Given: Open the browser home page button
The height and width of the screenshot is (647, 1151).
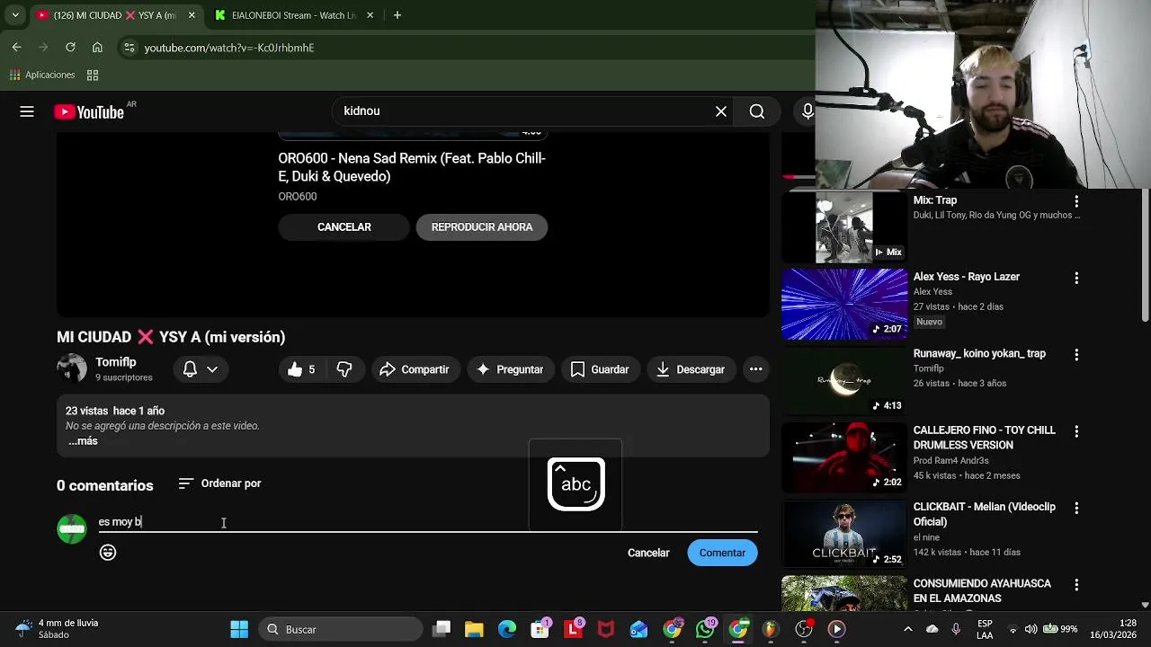Looking at the screenshot, I should pyautogui.click(x=97, y=47).
